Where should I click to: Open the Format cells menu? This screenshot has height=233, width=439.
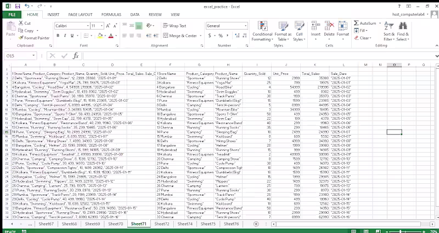[x=342, y=31]
